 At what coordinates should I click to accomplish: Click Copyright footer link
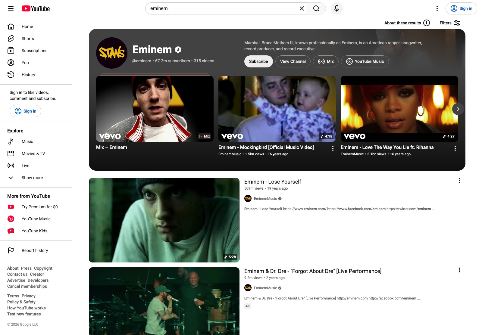tap(43, 268)
